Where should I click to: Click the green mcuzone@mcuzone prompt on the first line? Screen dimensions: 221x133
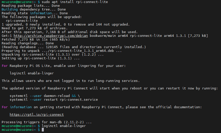pos(17,2)
